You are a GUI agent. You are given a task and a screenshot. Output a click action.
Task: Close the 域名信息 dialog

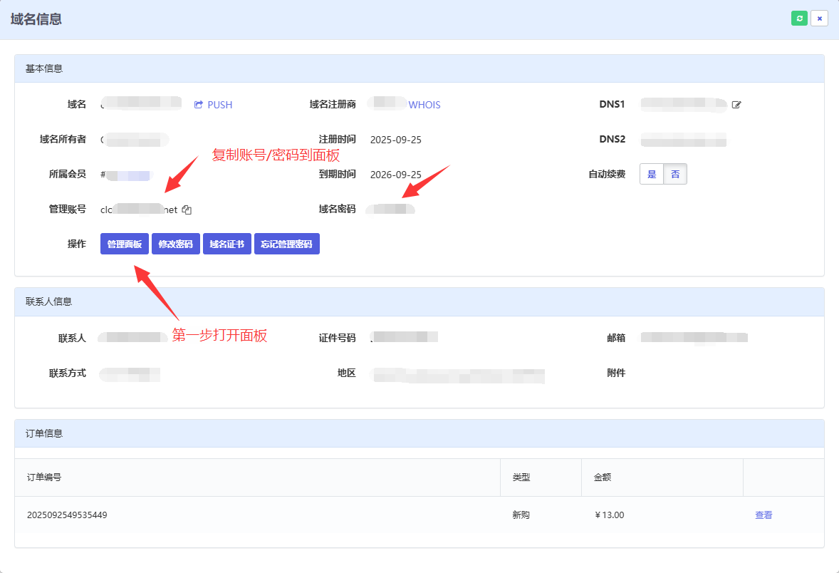pos(819,19)
